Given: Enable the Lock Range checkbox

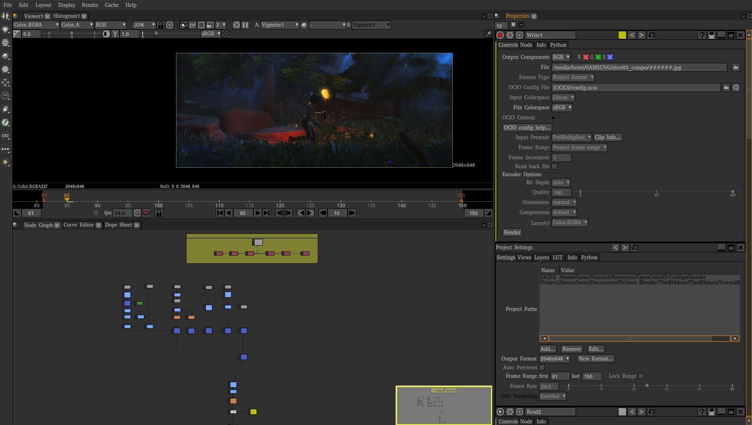Looking at the screenshot, I should coord(641,376).
